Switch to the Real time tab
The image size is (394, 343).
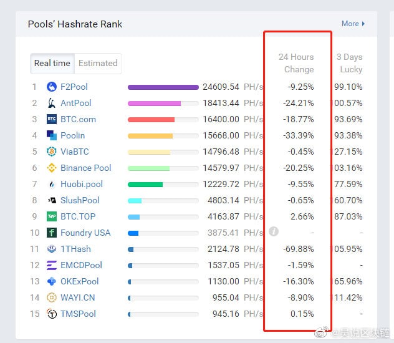(52, 64)
